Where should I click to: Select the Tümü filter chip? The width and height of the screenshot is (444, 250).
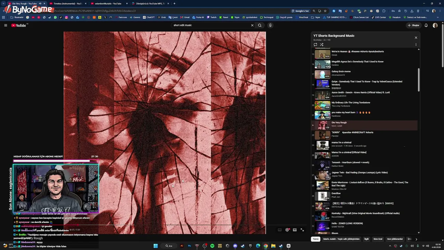316,239
